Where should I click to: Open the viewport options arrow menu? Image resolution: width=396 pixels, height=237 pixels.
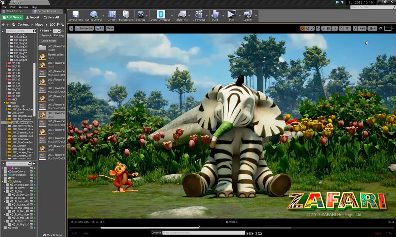(71, 28)
